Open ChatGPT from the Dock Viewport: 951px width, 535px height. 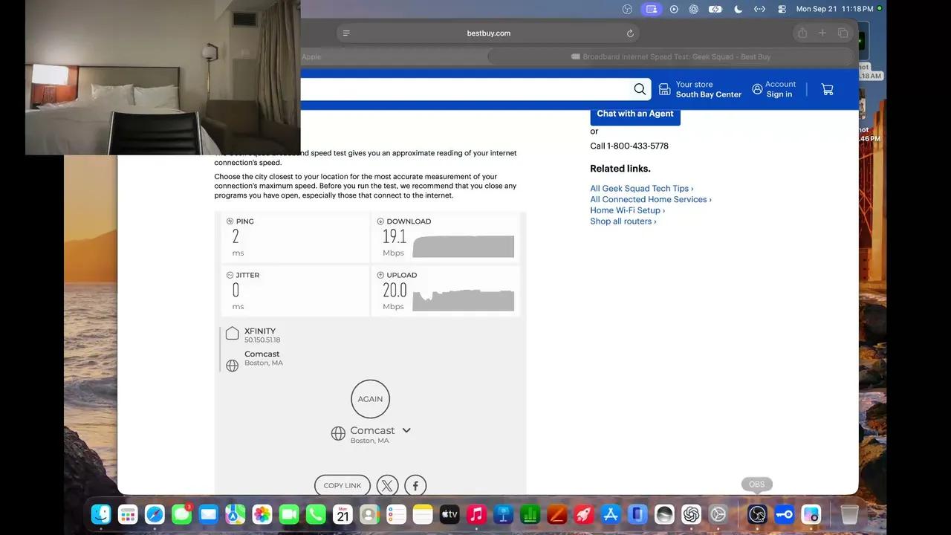pos(691,514)
